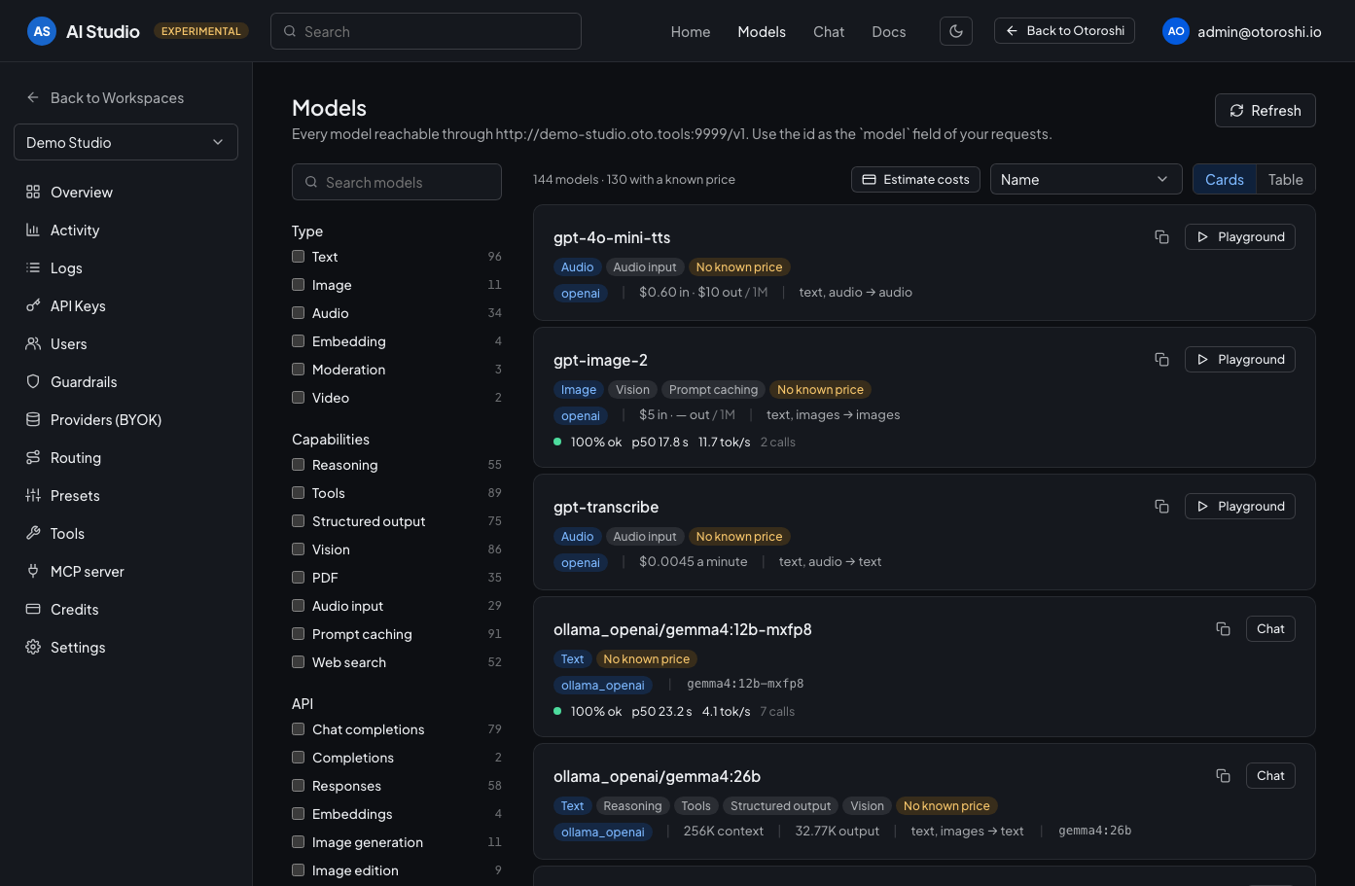Image resolution: width=1355 pixels, height=886 pixels.
Task: Click the AS logo avatar
Action: 42,31
